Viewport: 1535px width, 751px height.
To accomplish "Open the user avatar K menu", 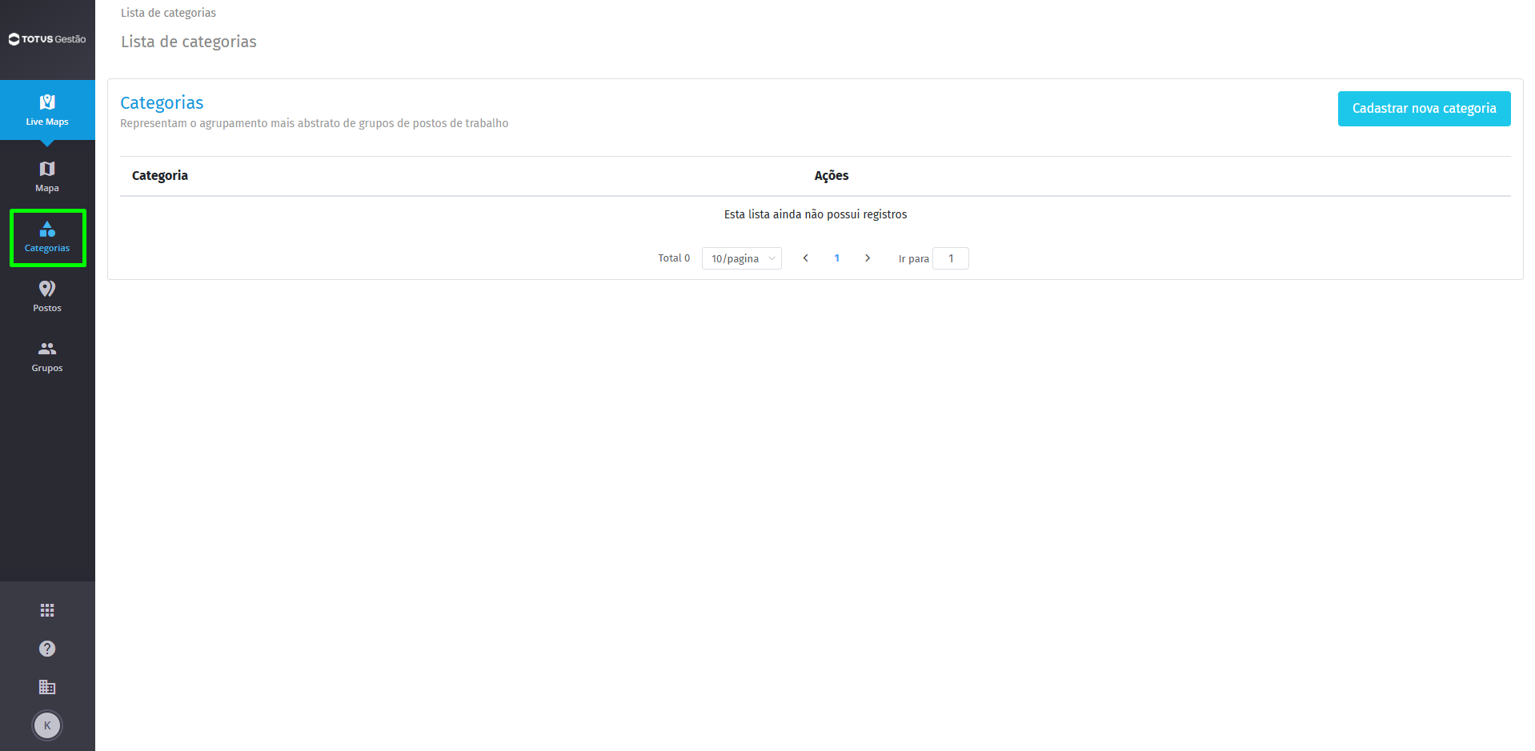I will 47,725.
